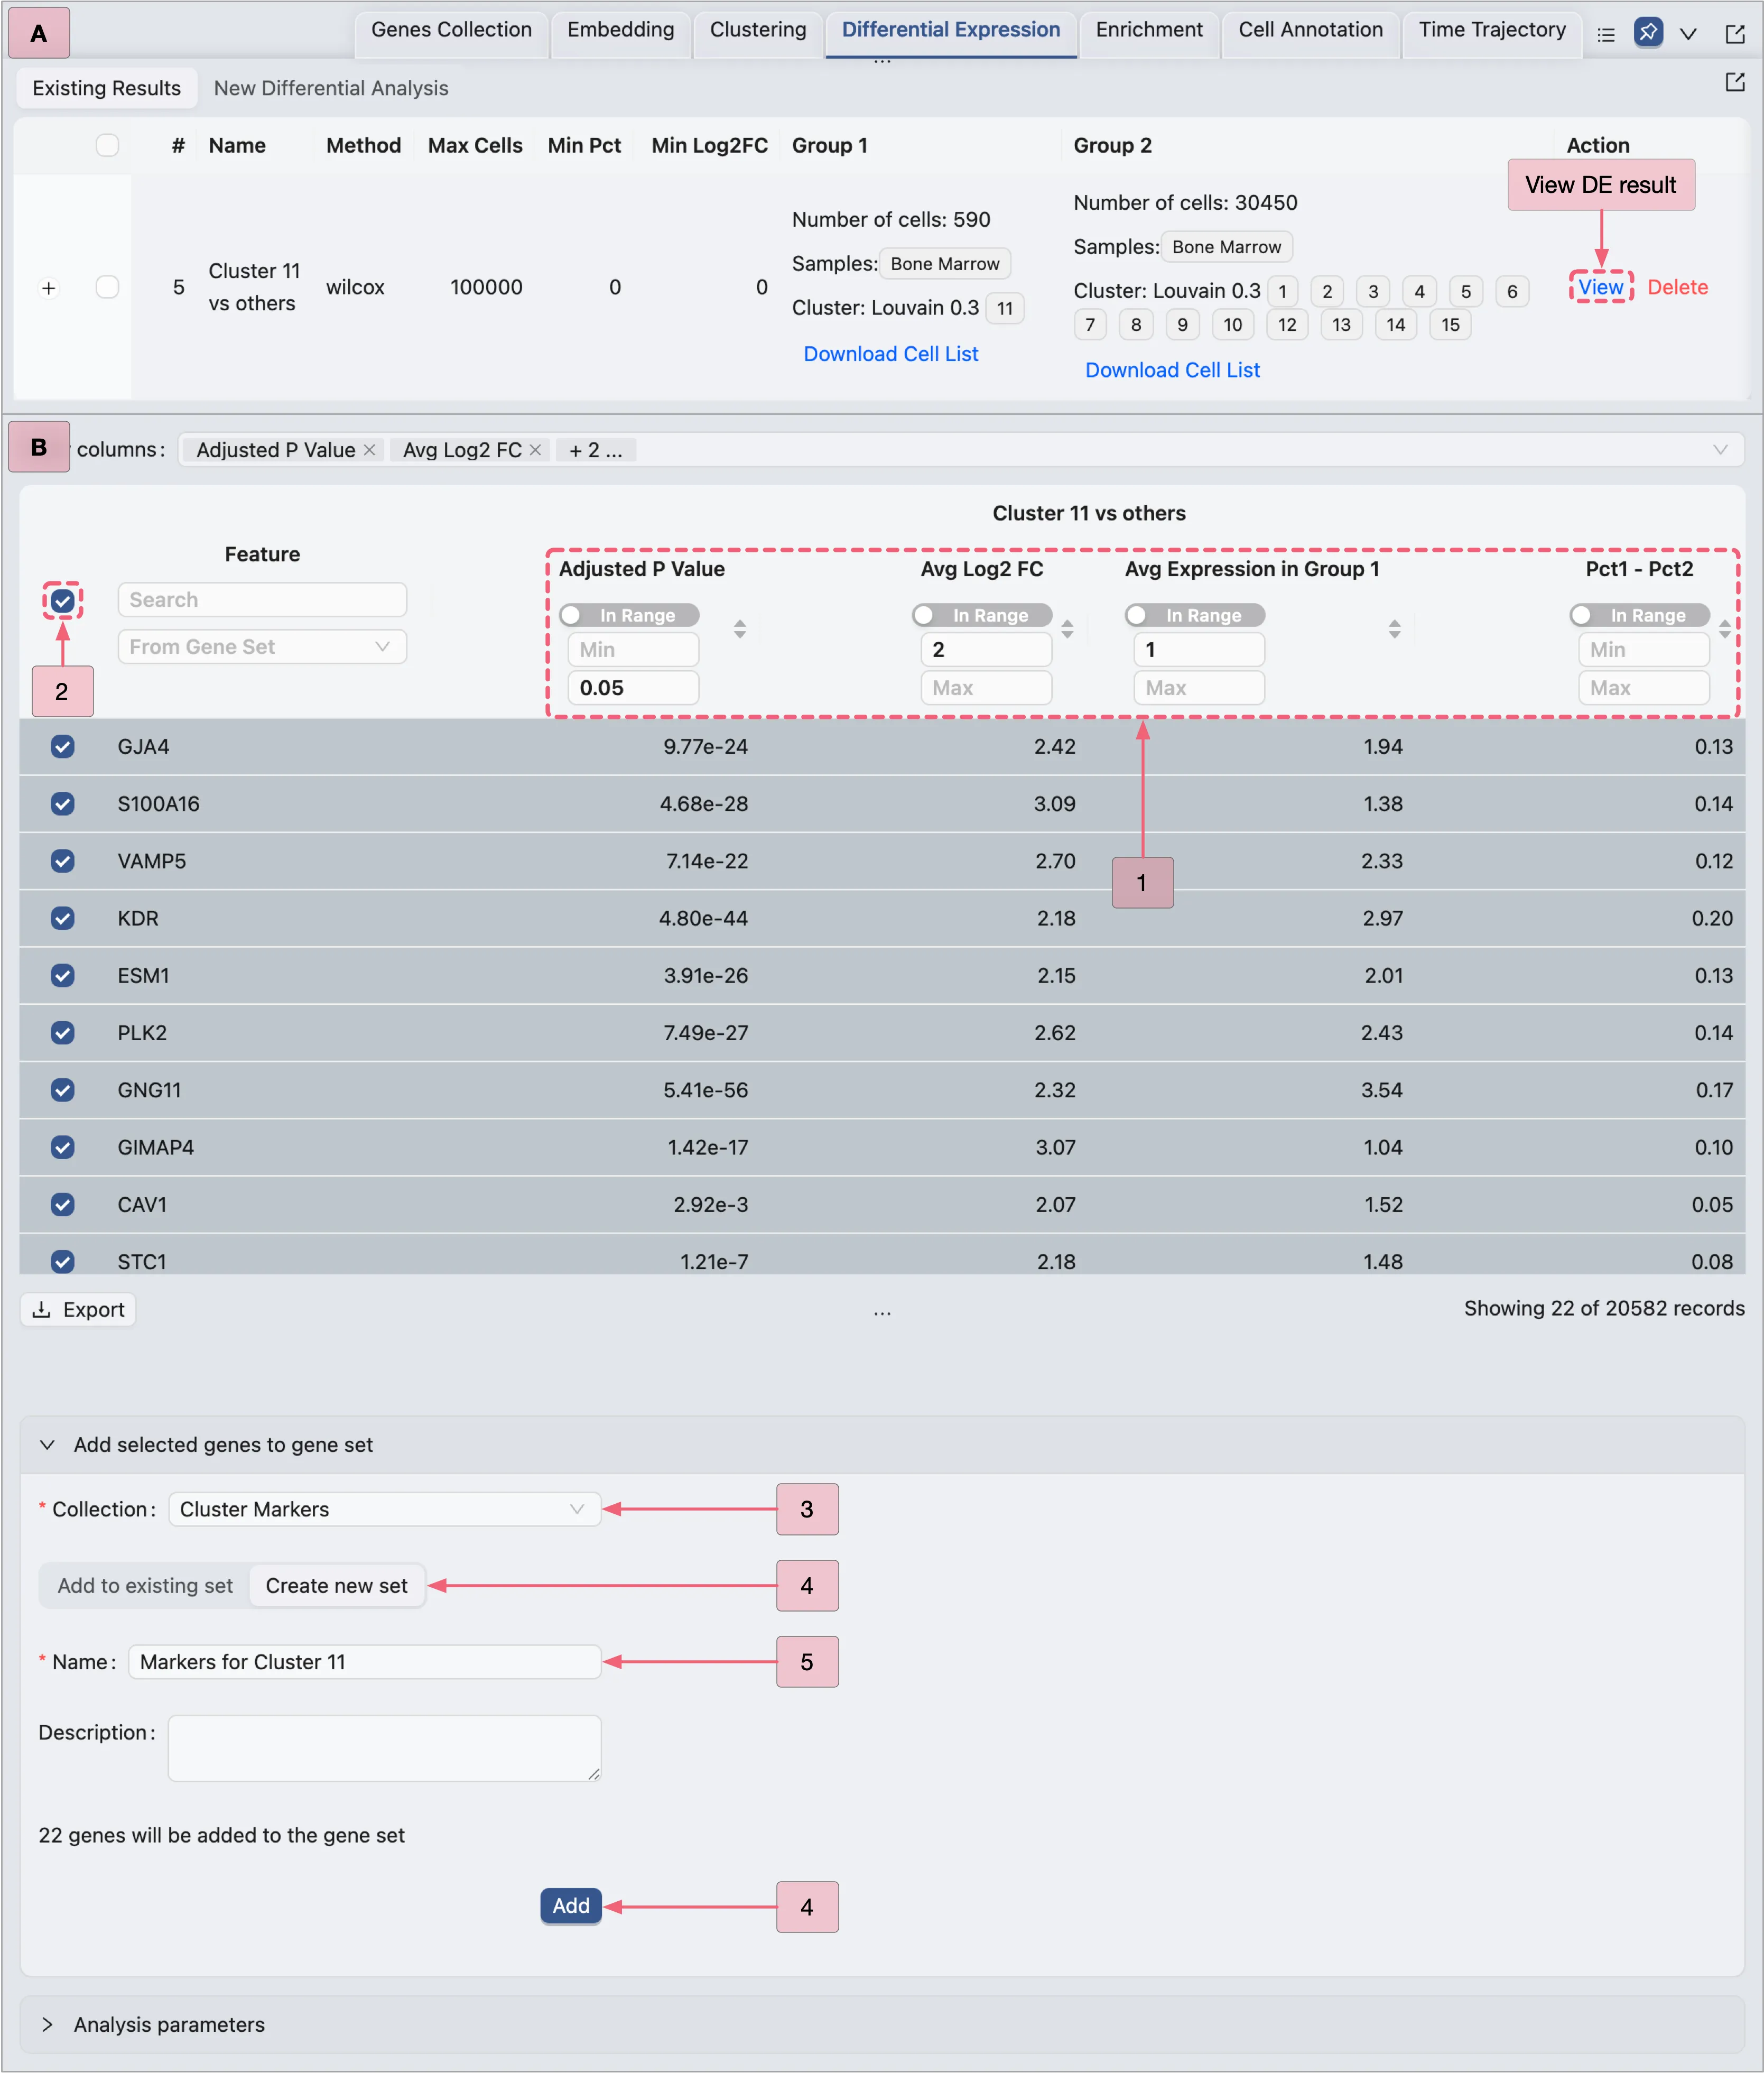This screenshot has width=1764, height=2073.
Task: Click sort arrows on Avg Expression in Group 1
Action: point(1393,629)
